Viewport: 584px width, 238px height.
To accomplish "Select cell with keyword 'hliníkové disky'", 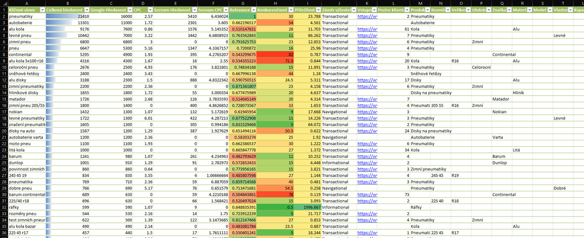I will click(27, 93).
